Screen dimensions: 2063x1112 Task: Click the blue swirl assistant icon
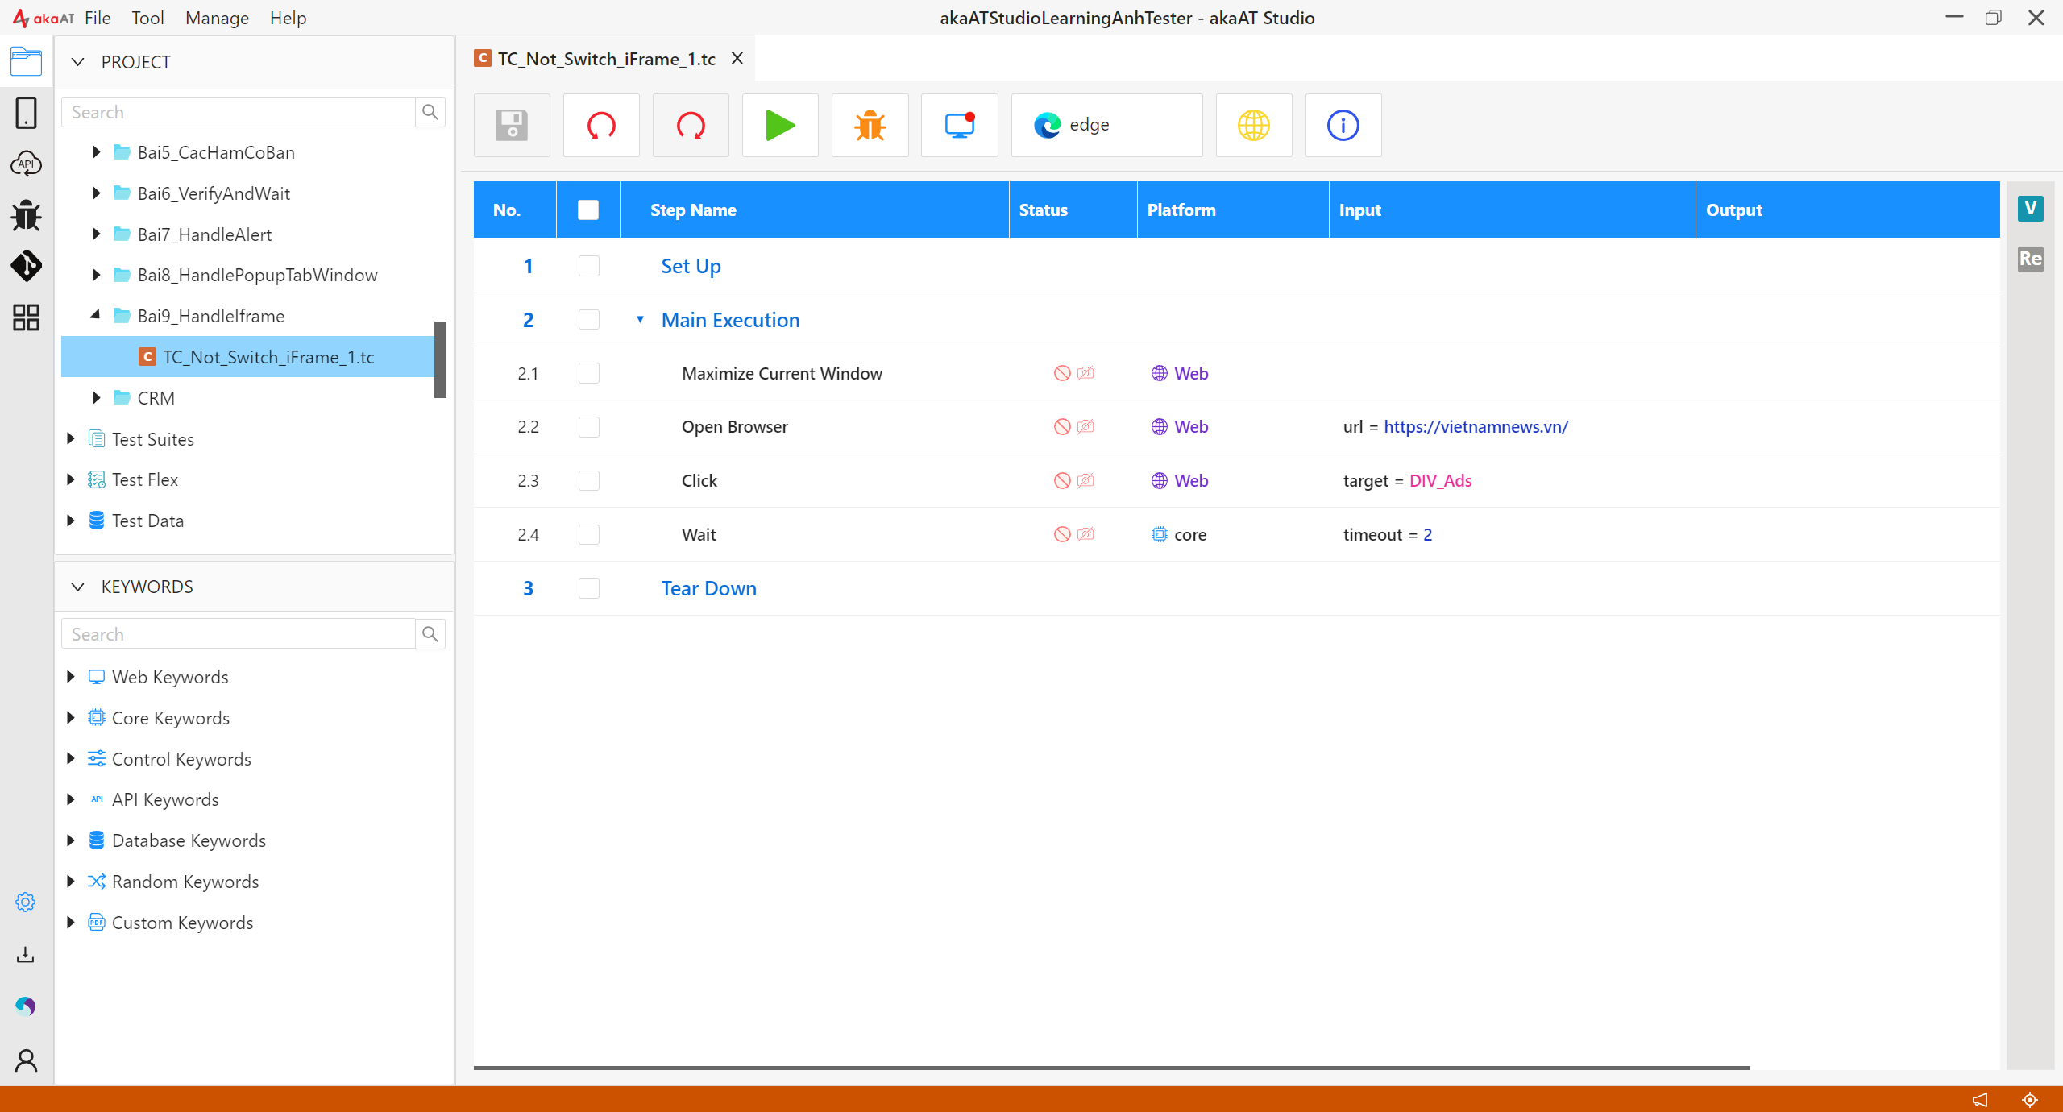pyautogui.click(x=26, y=1006)
